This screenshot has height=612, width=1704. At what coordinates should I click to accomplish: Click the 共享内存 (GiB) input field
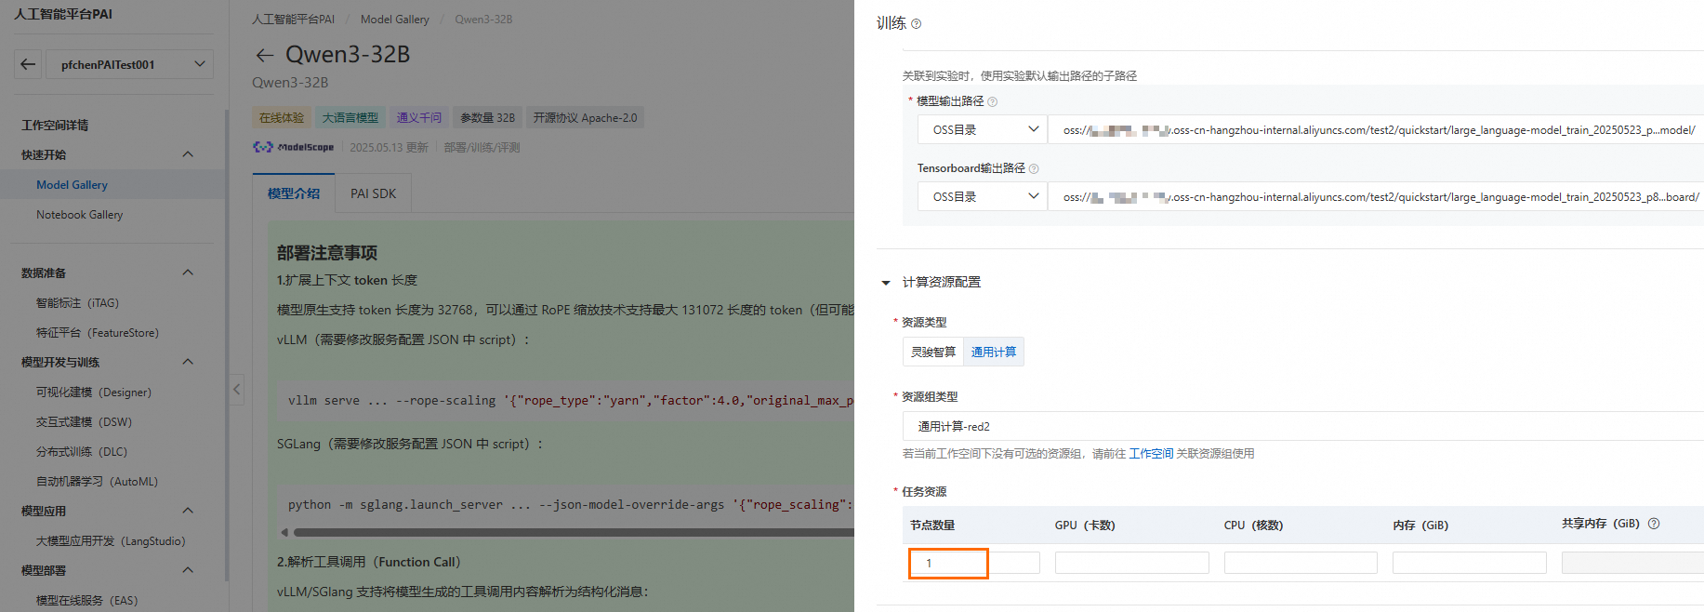[1632, 563]
